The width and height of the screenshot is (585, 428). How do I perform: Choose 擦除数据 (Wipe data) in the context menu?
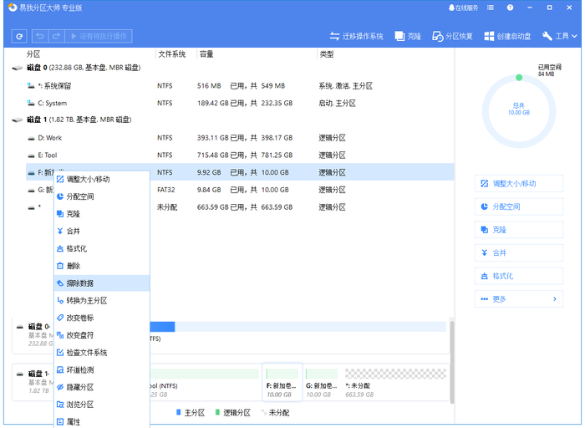pos(80,283)
